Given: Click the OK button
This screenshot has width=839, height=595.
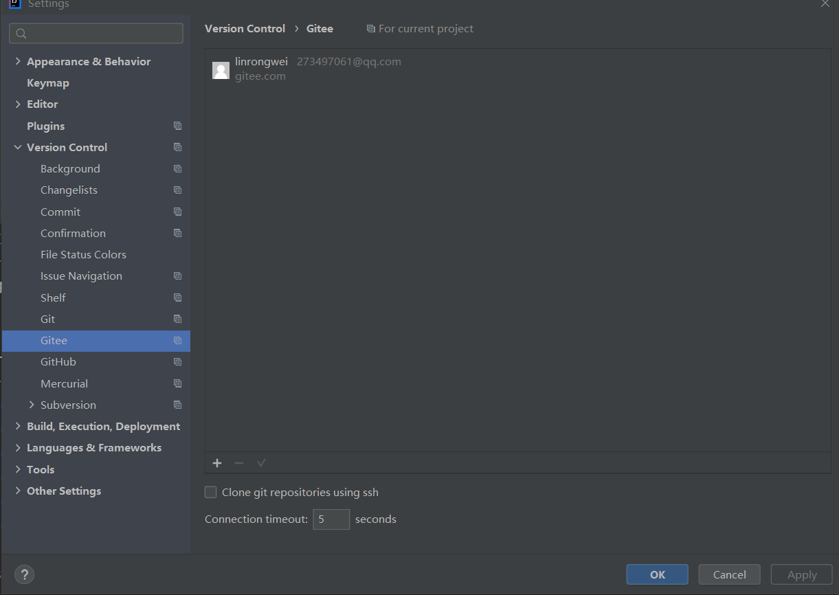Looking at the screenshot, I should coord(658,574).
